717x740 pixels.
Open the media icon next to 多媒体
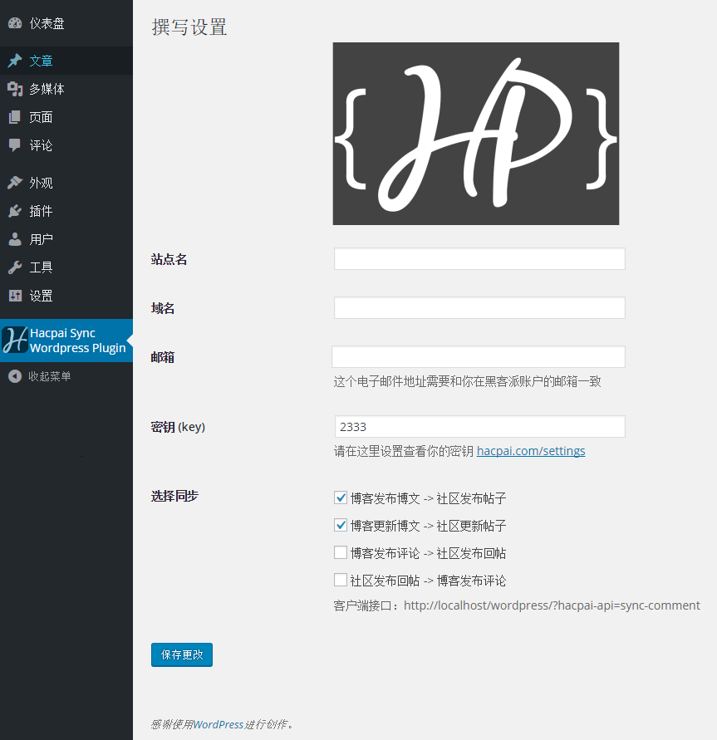(15, 90)
